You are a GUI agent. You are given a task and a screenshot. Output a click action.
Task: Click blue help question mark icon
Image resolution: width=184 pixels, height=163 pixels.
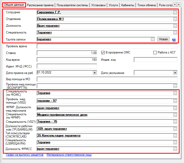pyautogui.click(x=174, y=40)
